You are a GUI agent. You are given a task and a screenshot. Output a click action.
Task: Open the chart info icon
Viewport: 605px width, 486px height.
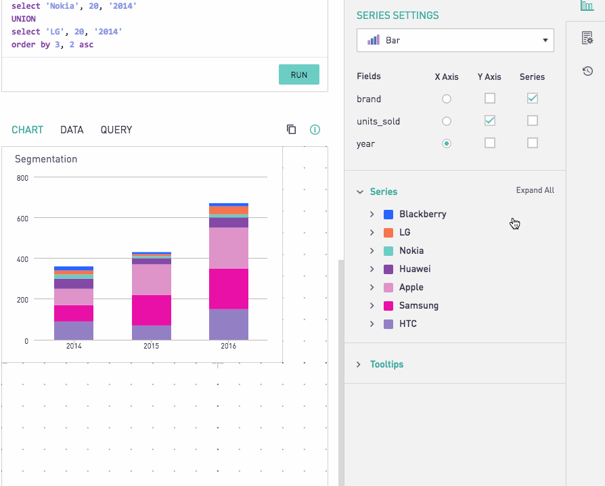pos(315,130)
